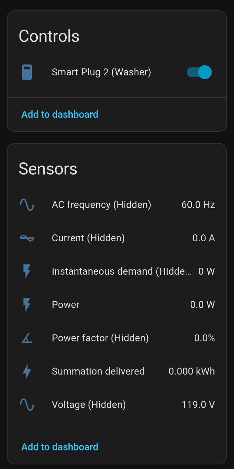
Task: Add the Sensors card to dashboard
Action: [60, 447]
